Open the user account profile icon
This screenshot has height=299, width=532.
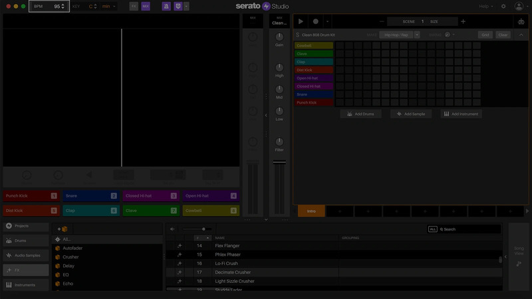(519, 6)
